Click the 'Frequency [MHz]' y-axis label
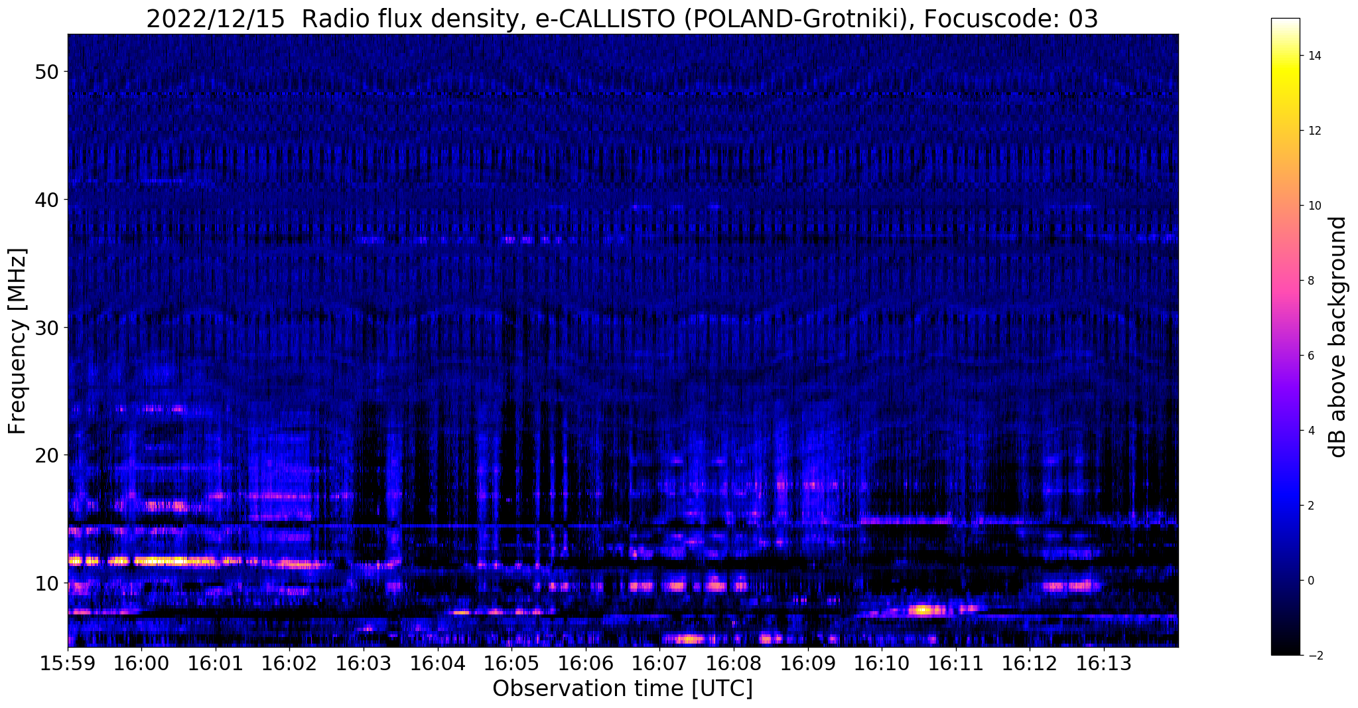 17,341
